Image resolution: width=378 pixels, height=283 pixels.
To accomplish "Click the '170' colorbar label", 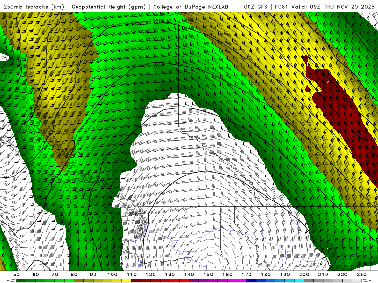I will pos(247,275).
